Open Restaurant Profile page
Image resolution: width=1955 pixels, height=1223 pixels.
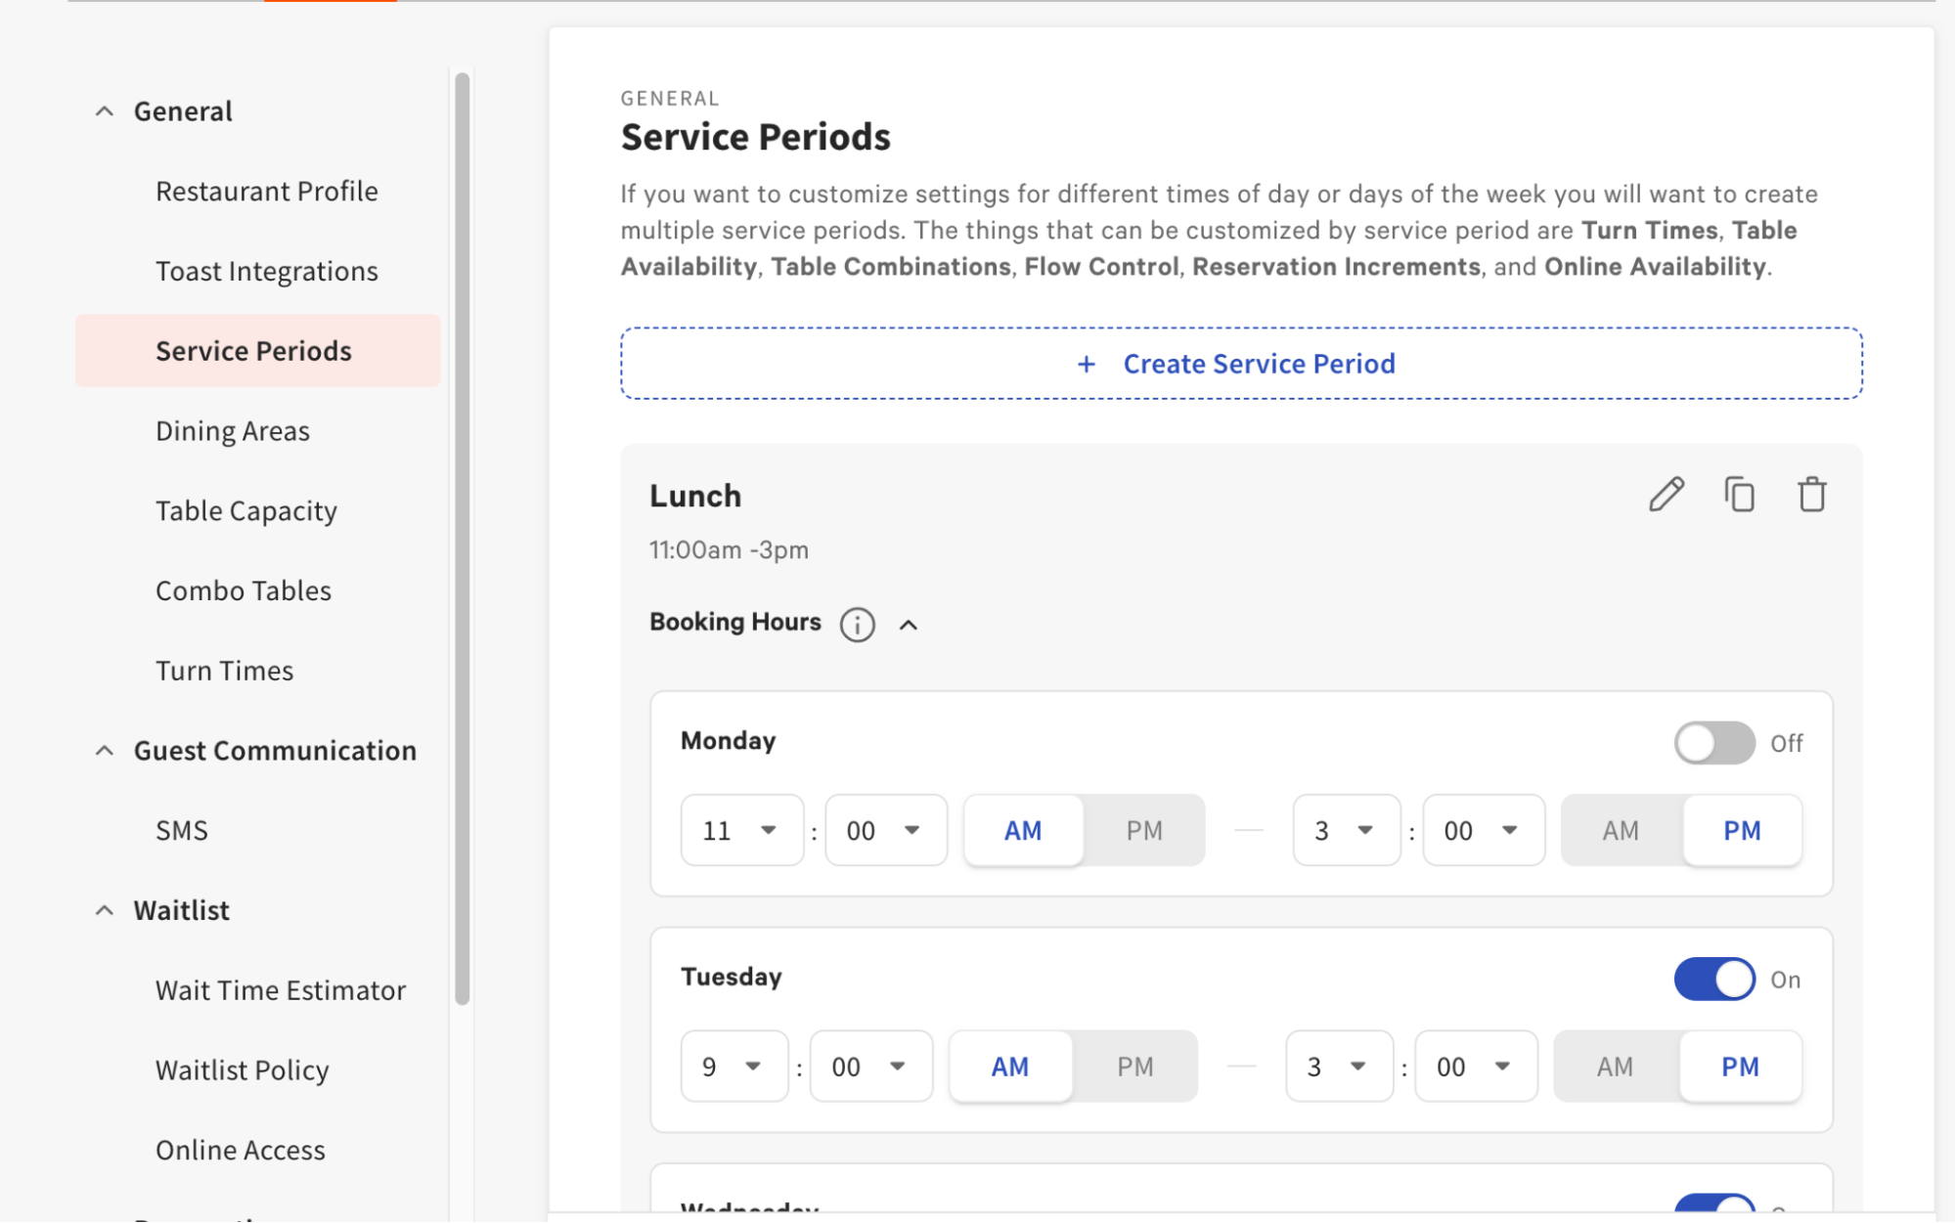pos(266,192)
